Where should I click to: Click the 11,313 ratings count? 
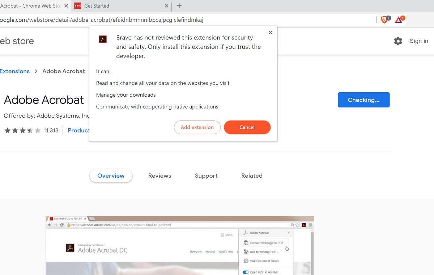click(51, 130)
